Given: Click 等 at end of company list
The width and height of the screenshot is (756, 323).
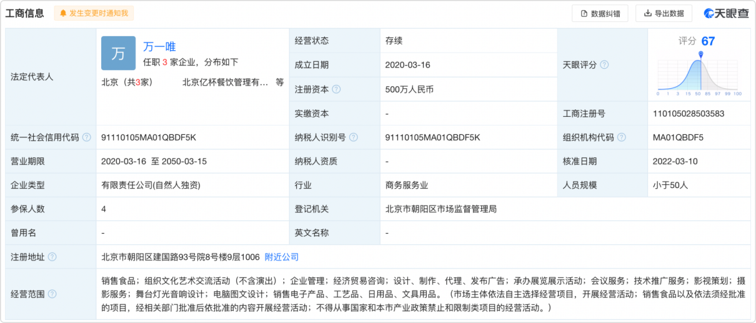Looking at the screenshot, I should click(x=280, y=82).
